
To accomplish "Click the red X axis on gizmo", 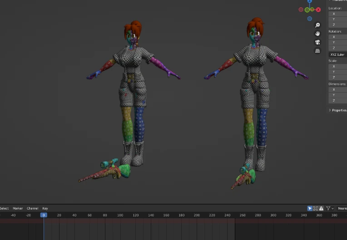I will pyautogui.click(x=318, y=10).
